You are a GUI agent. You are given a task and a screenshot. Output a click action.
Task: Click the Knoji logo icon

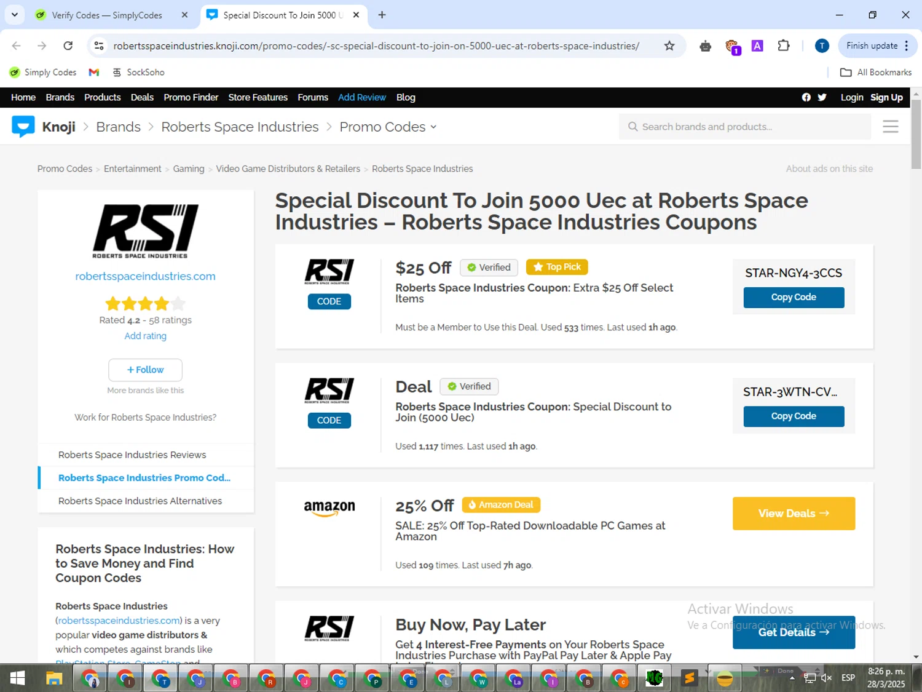pyautogui.click(x=23, y=126)
